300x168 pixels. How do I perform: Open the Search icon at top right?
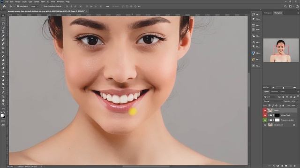(285, 6)
